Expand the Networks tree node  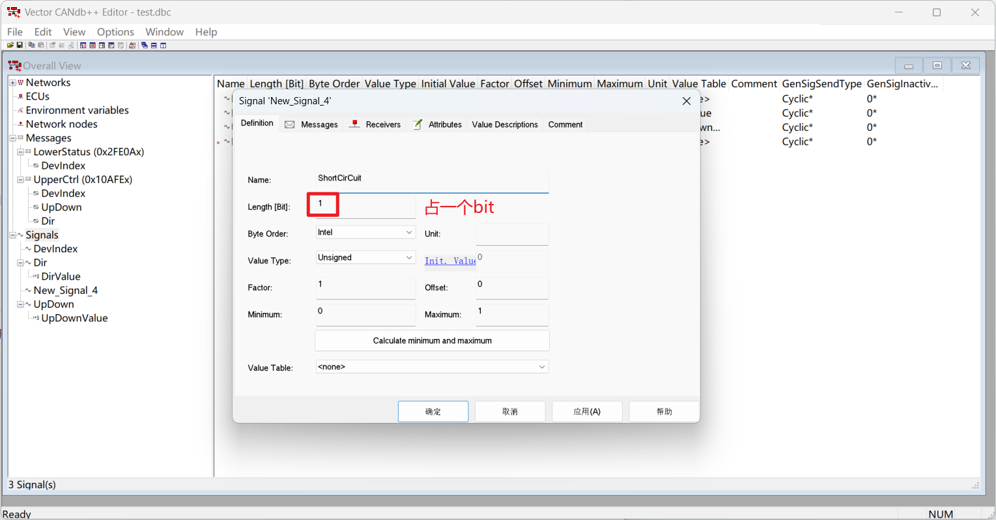tap(12, 83)
